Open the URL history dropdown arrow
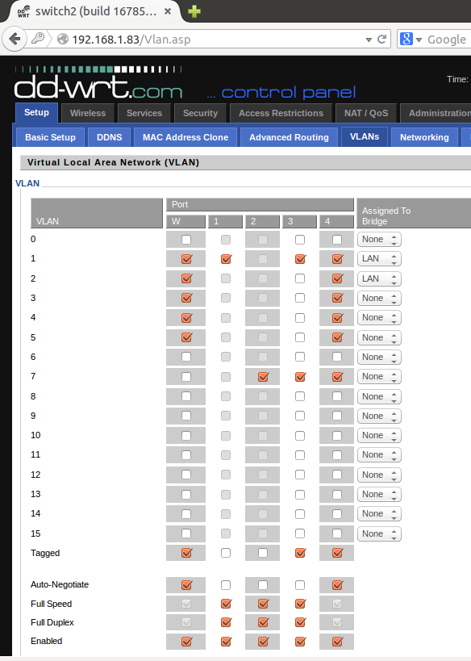Image resolution: width=471 pixels, height=661 pixels. click(369, 40)
